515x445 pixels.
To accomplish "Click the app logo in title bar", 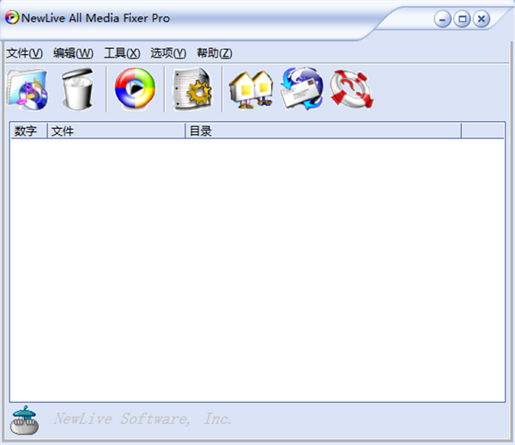I will 12,17.
